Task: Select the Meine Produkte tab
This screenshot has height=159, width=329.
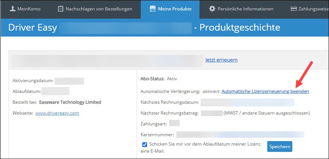Action: tap(170, 9)
